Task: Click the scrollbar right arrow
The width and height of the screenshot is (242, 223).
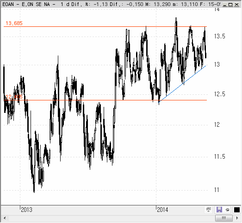Action: point(237,218)
